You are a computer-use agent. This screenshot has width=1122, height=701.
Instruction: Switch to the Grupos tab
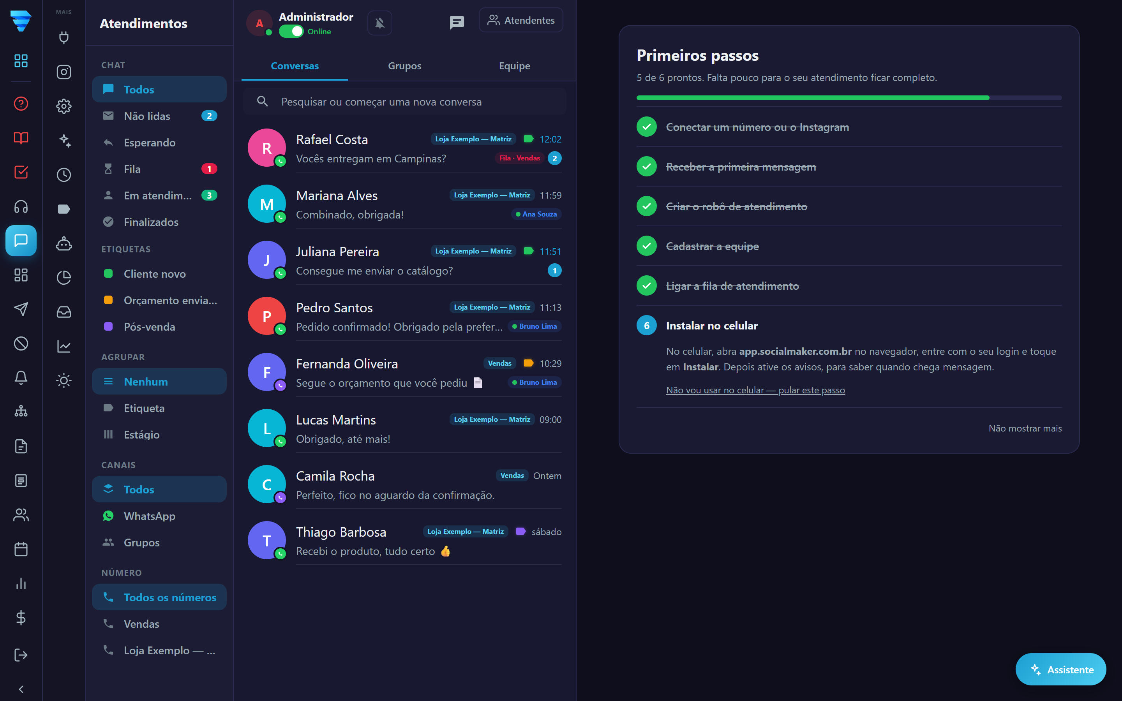404,66
